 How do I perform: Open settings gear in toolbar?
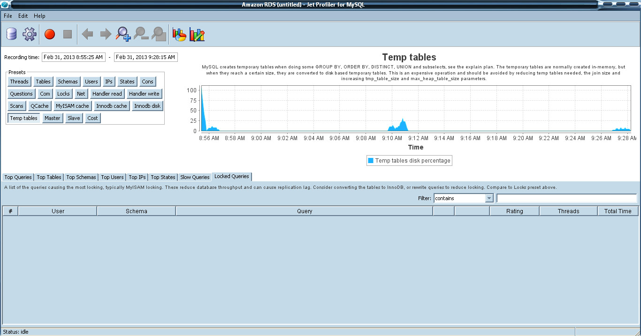click(x=29, y=34)
